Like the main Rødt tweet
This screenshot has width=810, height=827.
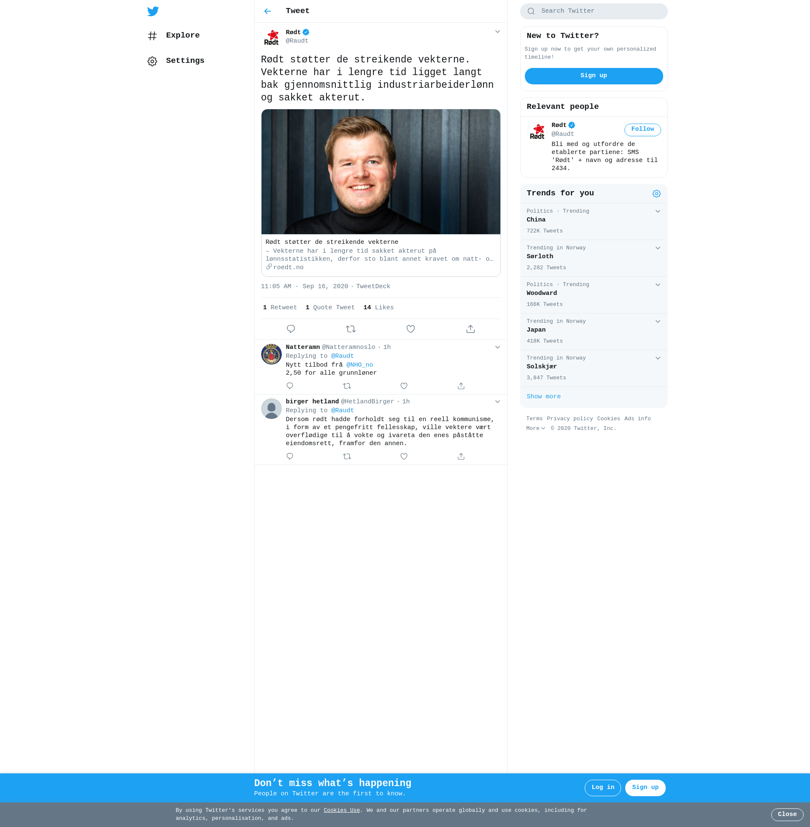410,329
